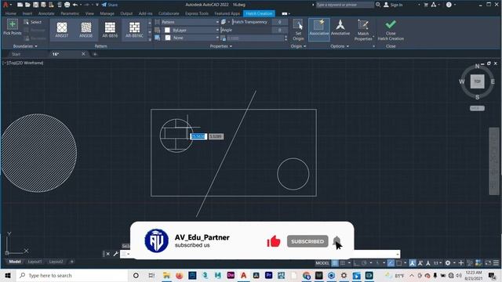Screen dimensions: 502x282
Task: Click the Undo arrow in quick access toolbar
Action: point(75,5)
